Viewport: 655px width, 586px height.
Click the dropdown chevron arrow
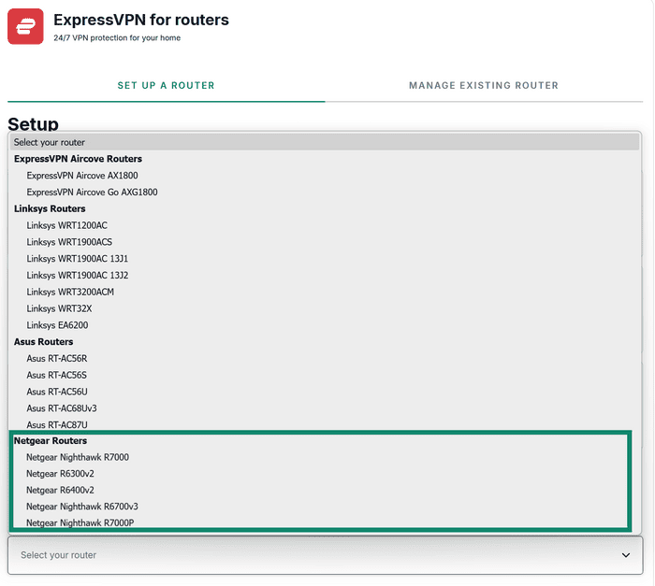click(625, 555)
